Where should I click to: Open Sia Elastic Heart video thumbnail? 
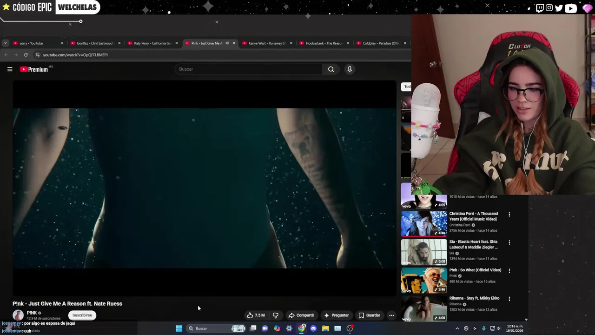tap(424, 252)
